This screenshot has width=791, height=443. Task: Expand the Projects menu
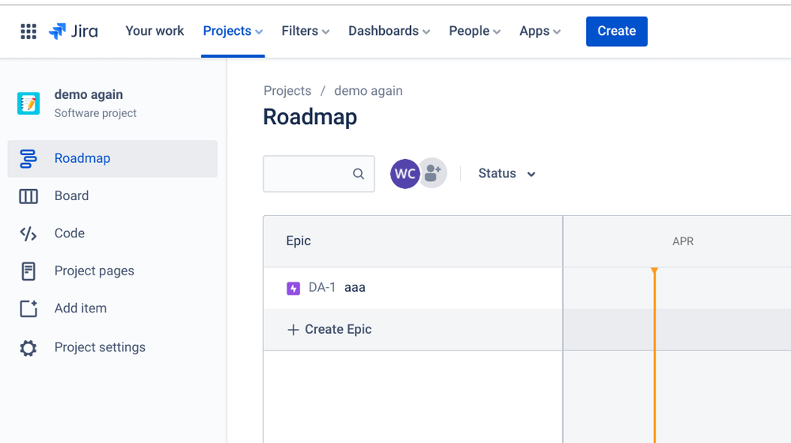[233, 31]
